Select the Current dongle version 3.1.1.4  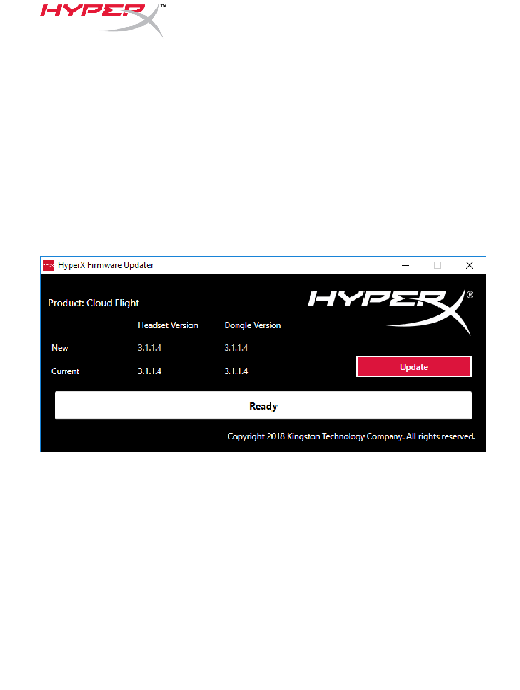(x=236, y=371)
